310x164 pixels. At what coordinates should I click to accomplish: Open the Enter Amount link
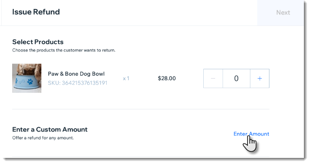pyautogui.click(x=251, y=134)
